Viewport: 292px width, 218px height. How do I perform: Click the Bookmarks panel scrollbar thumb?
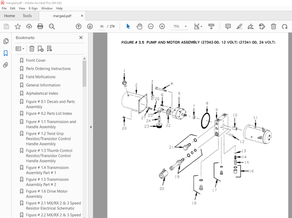tap(84, 73)
